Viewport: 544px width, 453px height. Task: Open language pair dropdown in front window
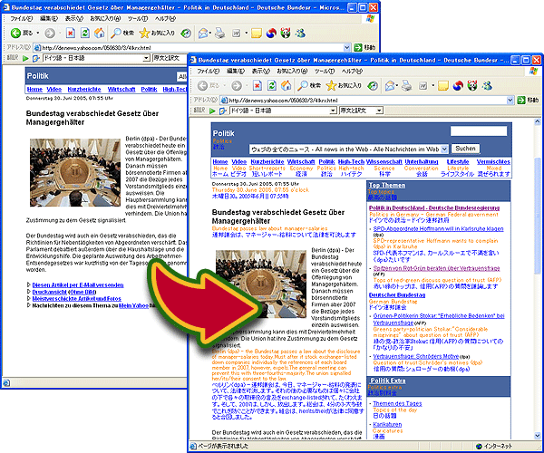pyautogui.click(x=333, y=111)
